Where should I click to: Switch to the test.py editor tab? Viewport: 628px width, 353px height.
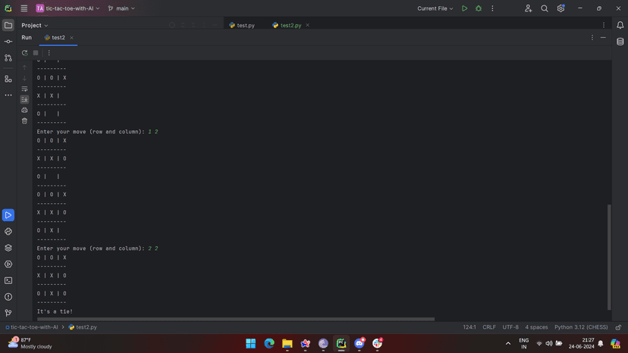point(242,25)
